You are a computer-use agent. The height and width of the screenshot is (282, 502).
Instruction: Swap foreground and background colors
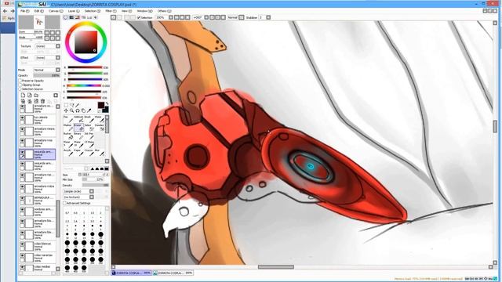[x=107, y=104]
